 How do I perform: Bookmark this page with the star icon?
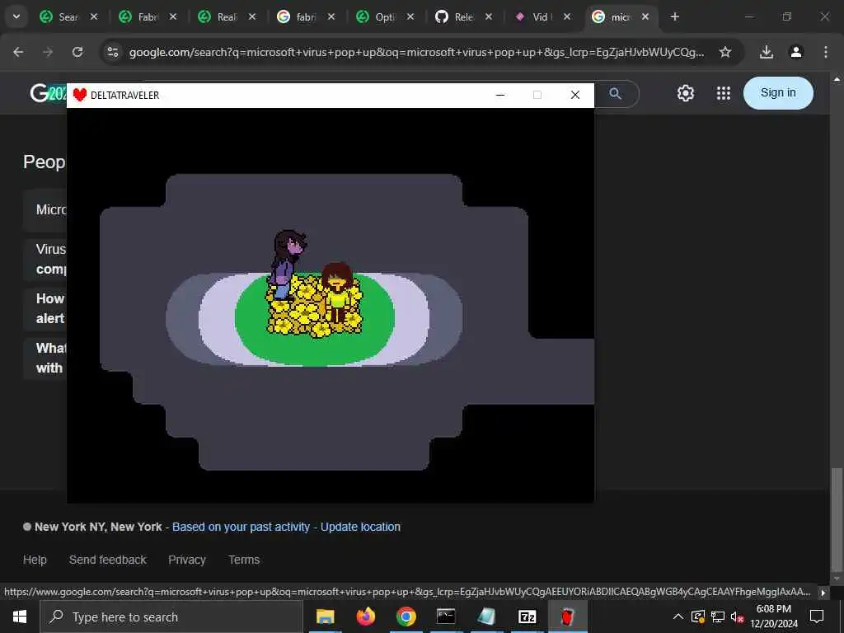click(725, 52)
